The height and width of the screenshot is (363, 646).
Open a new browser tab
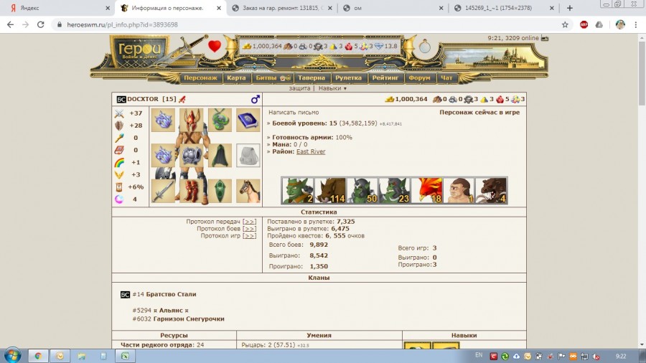coord(570,8)
